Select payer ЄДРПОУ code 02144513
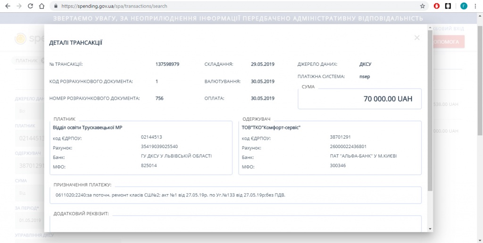Screen dimensions: 483x243 (151, 137)
